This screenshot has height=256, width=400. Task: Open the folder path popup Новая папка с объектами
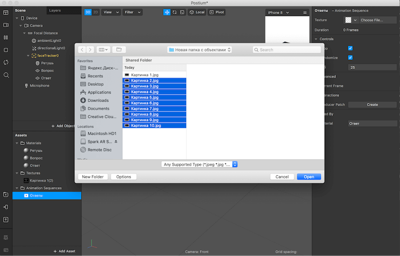pyautogui.click(x=200, y=50)
